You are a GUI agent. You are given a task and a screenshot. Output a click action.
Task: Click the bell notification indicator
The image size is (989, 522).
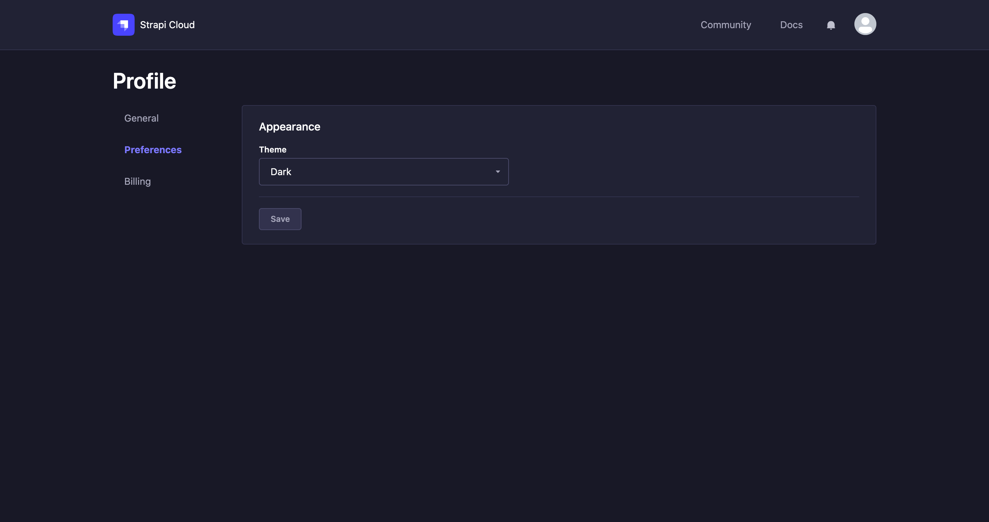click(x=831, y=25)
